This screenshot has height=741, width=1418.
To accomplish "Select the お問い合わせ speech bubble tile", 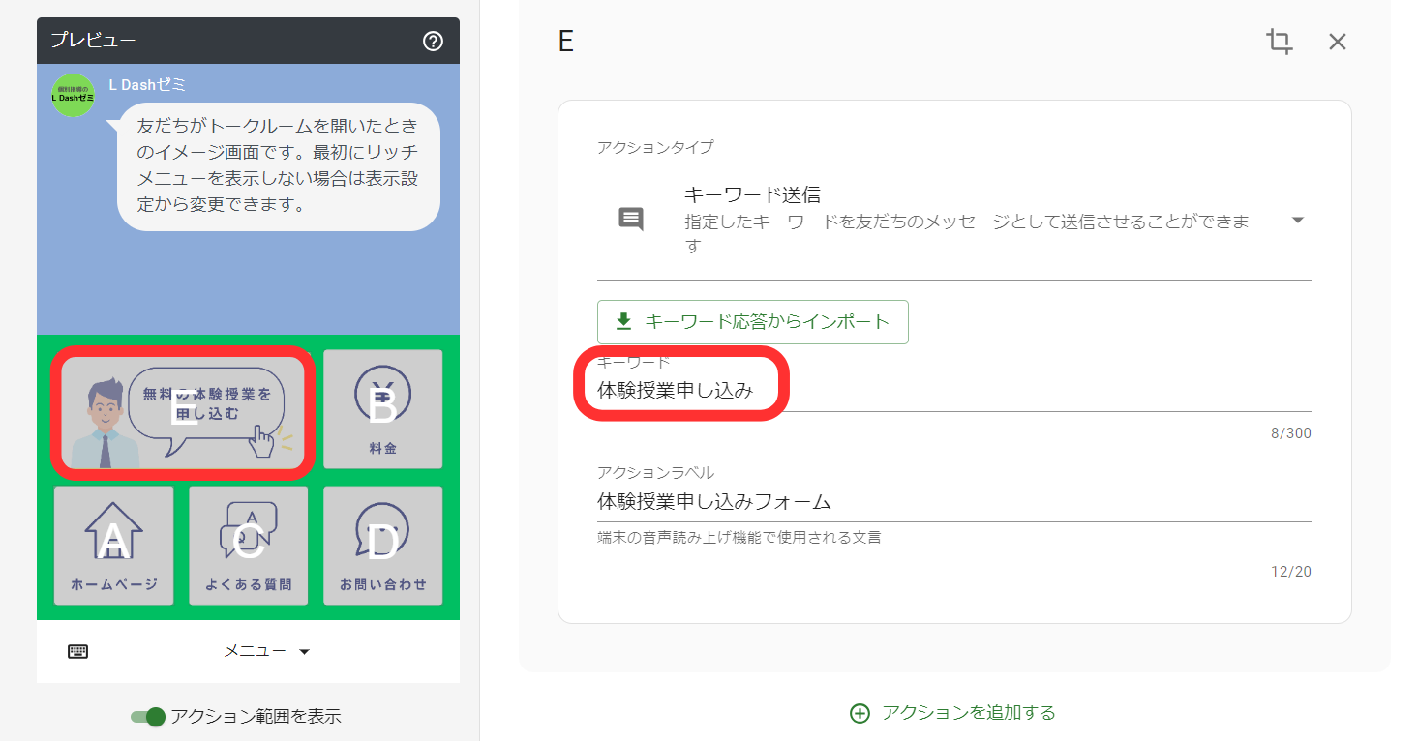I will tap(382, 545).
